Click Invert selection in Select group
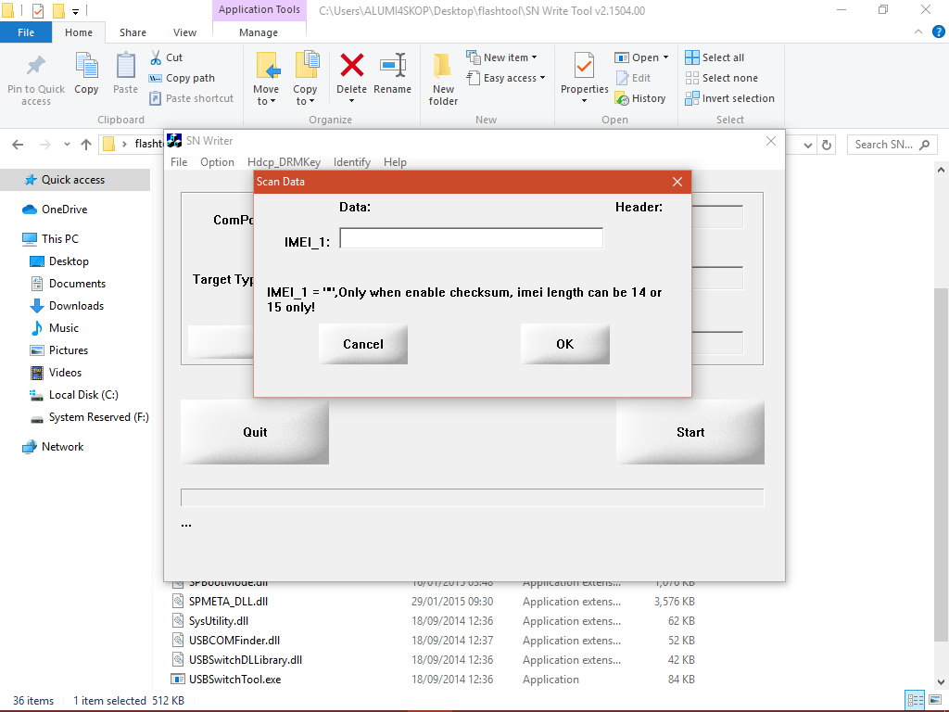 (730, 98)
